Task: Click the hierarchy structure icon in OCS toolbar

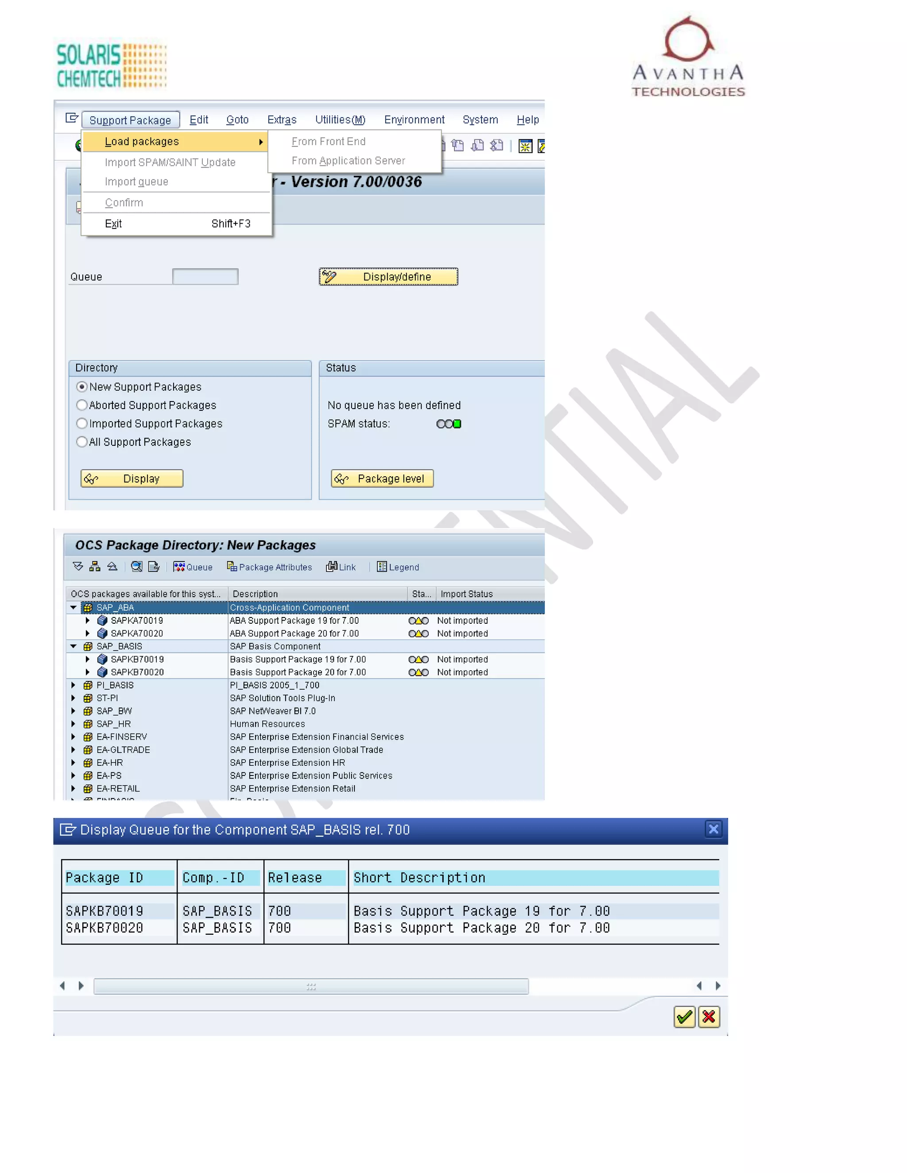Action: tap(95, 567)
